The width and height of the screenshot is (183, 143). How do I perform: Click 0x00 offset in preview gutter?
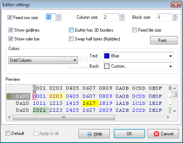(x=22, y=96)
